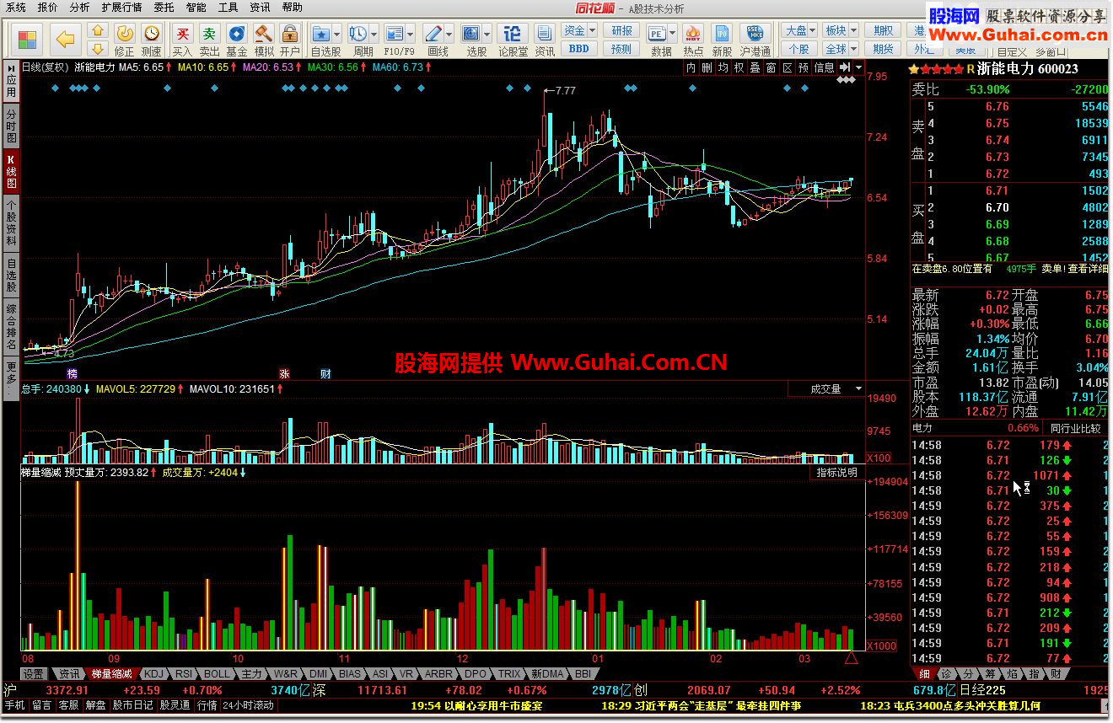The height and width of the screenshot is (723, 1113).
Task: Switch to the KDJ indicator tab
Action: 153,674
